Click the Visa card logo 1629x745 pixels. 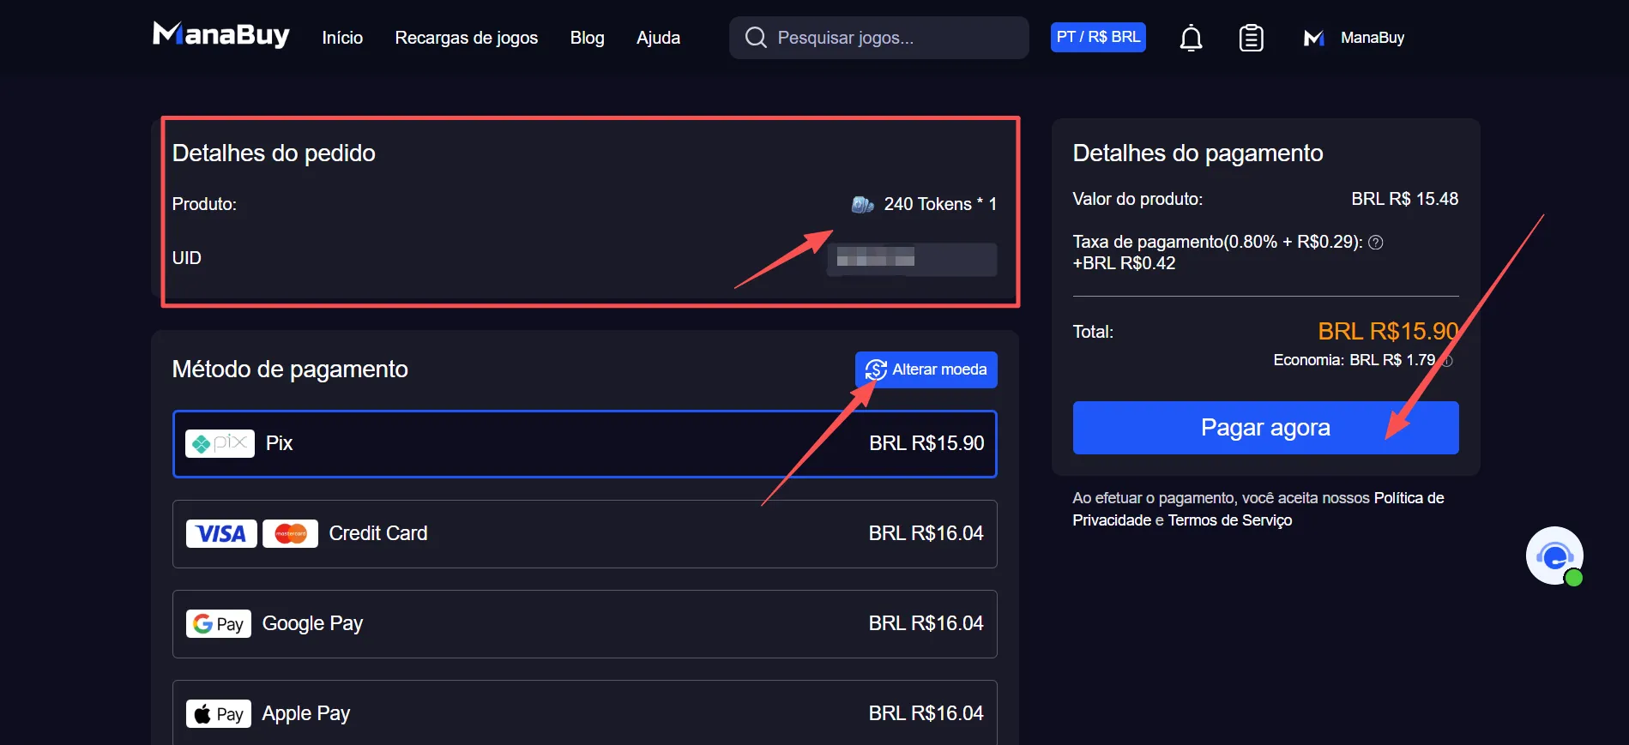pyautogui.click(x=221, y=534)
